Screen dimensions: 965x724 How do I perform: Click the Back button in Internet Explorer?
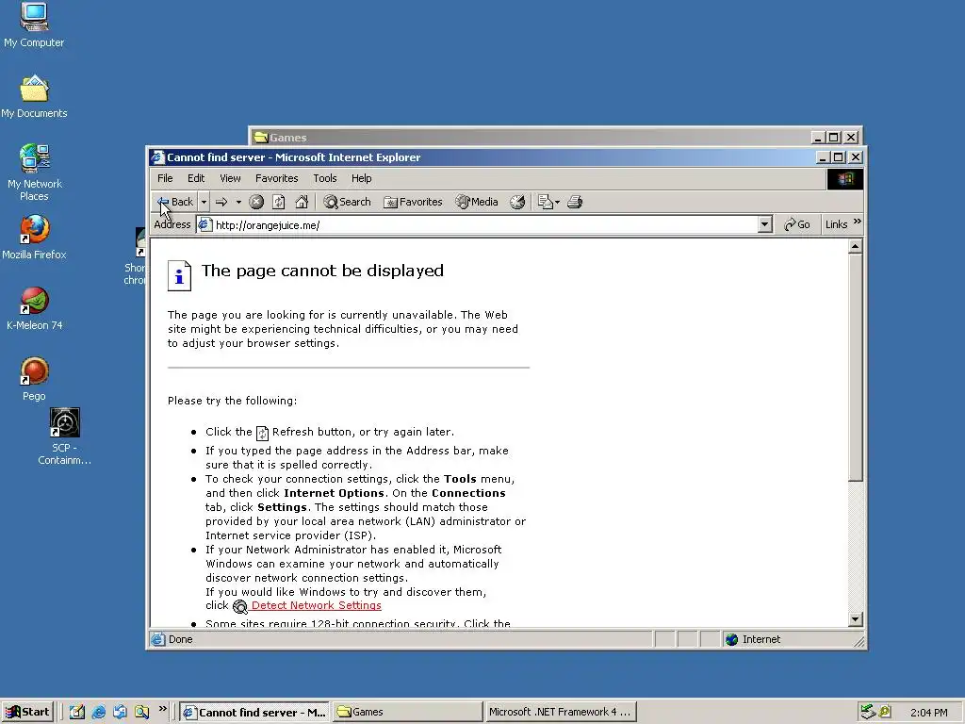click(174, 202)
